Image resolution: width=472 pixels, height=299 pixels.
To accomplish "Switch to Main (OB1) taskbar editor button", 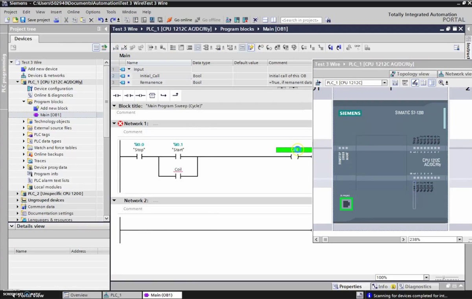I will (161, 295).
